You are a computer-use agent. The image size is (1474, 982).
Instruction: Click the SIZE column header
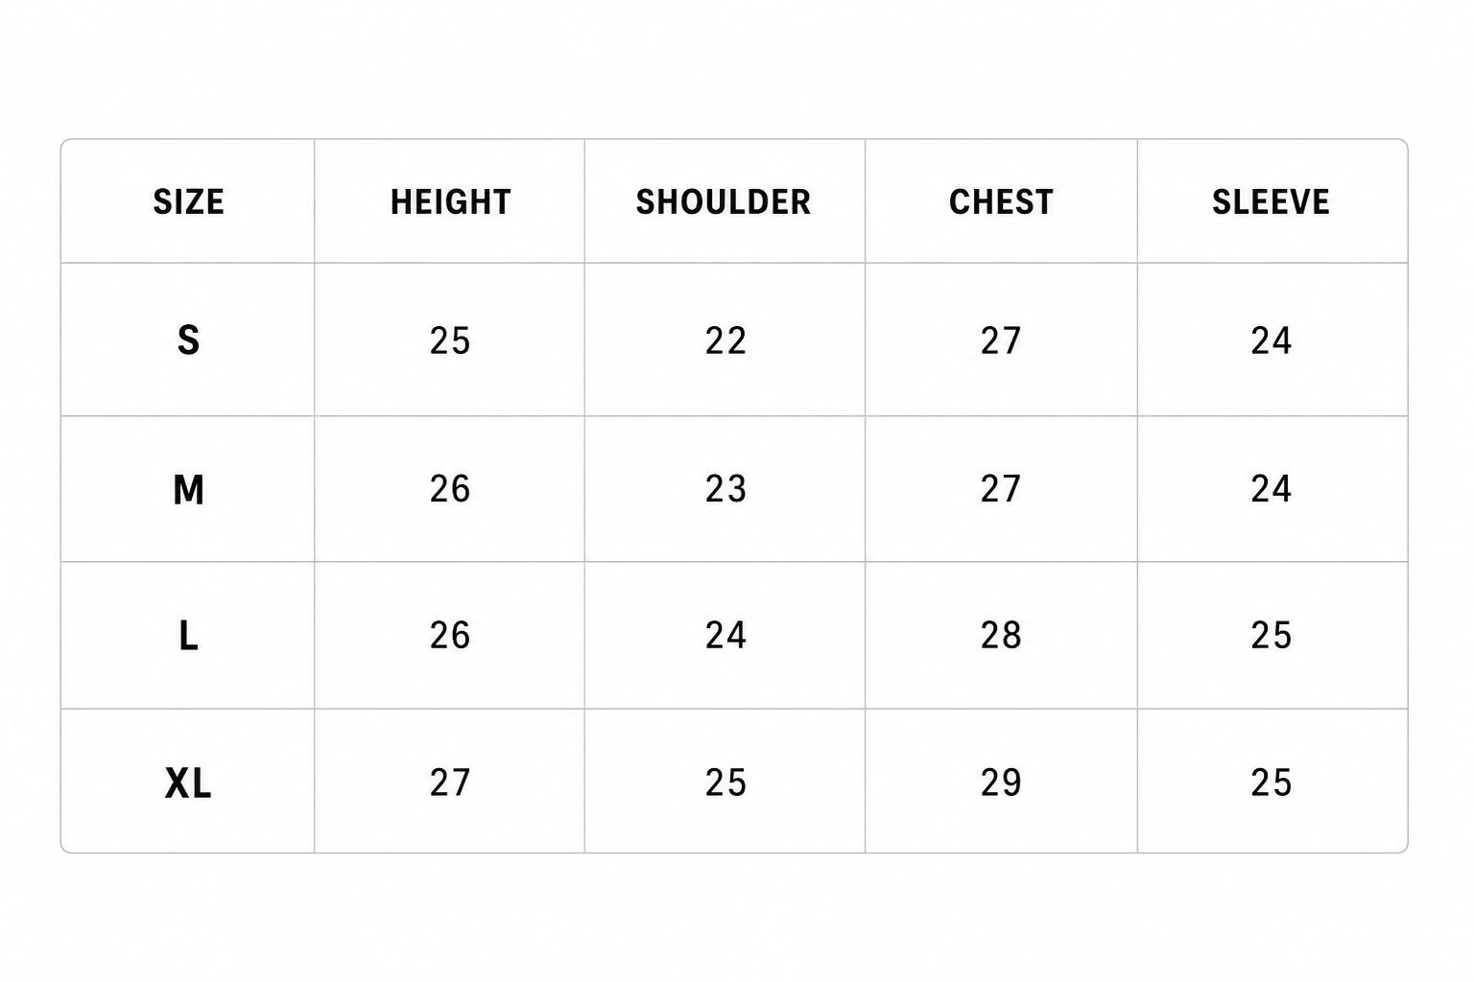pos(189,202)
